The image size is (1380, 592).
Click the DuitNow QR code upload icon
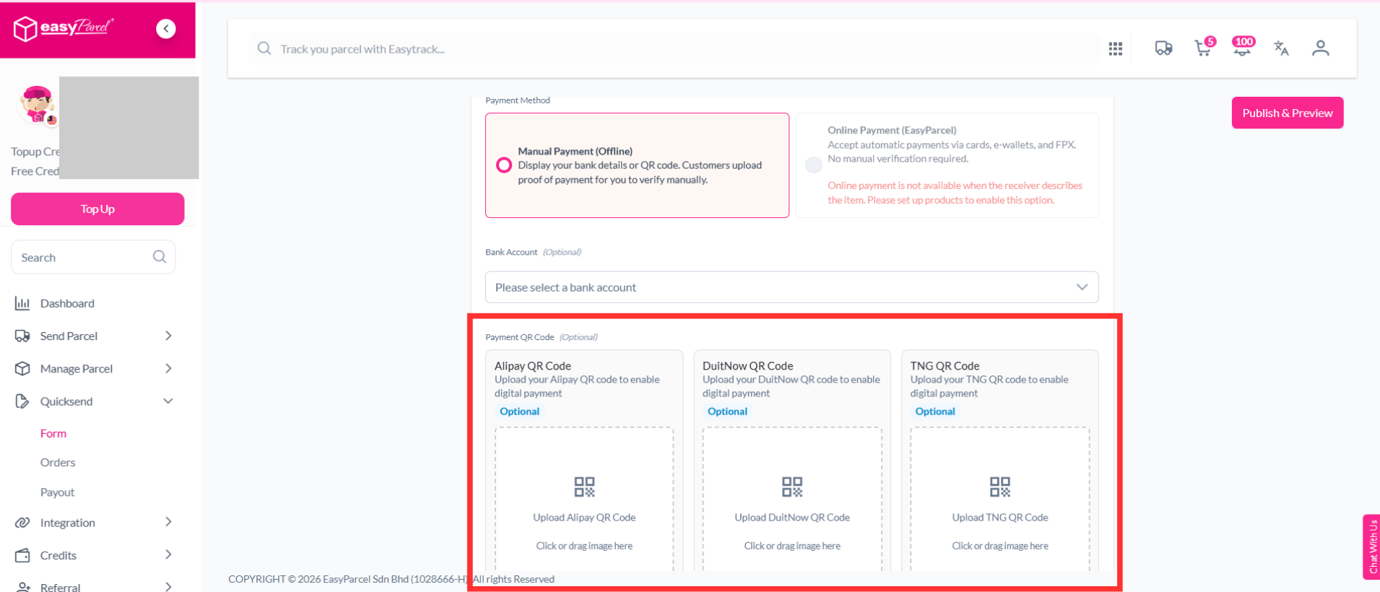coord(792,487)
